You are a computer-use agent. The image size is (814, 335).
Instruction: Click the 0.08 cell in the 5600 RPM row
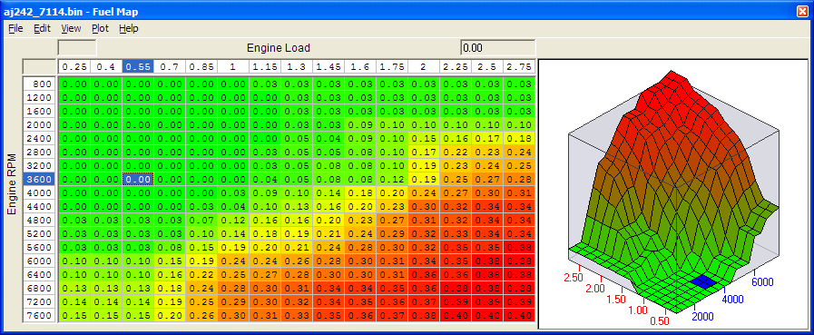(x=169, y=247)
